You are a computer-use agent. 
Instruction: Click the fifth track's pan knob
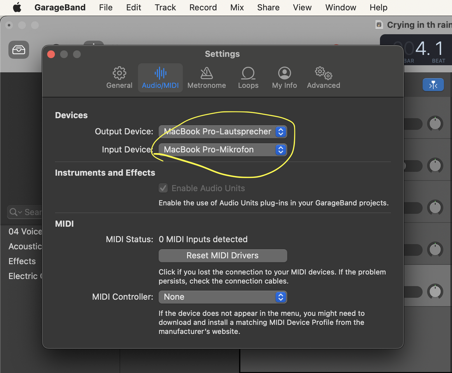(x=435, y=292)
